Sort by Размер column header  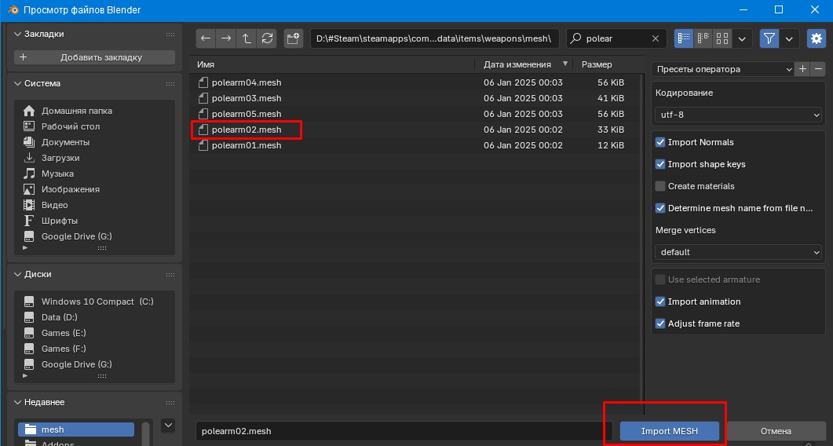point(608,64)
